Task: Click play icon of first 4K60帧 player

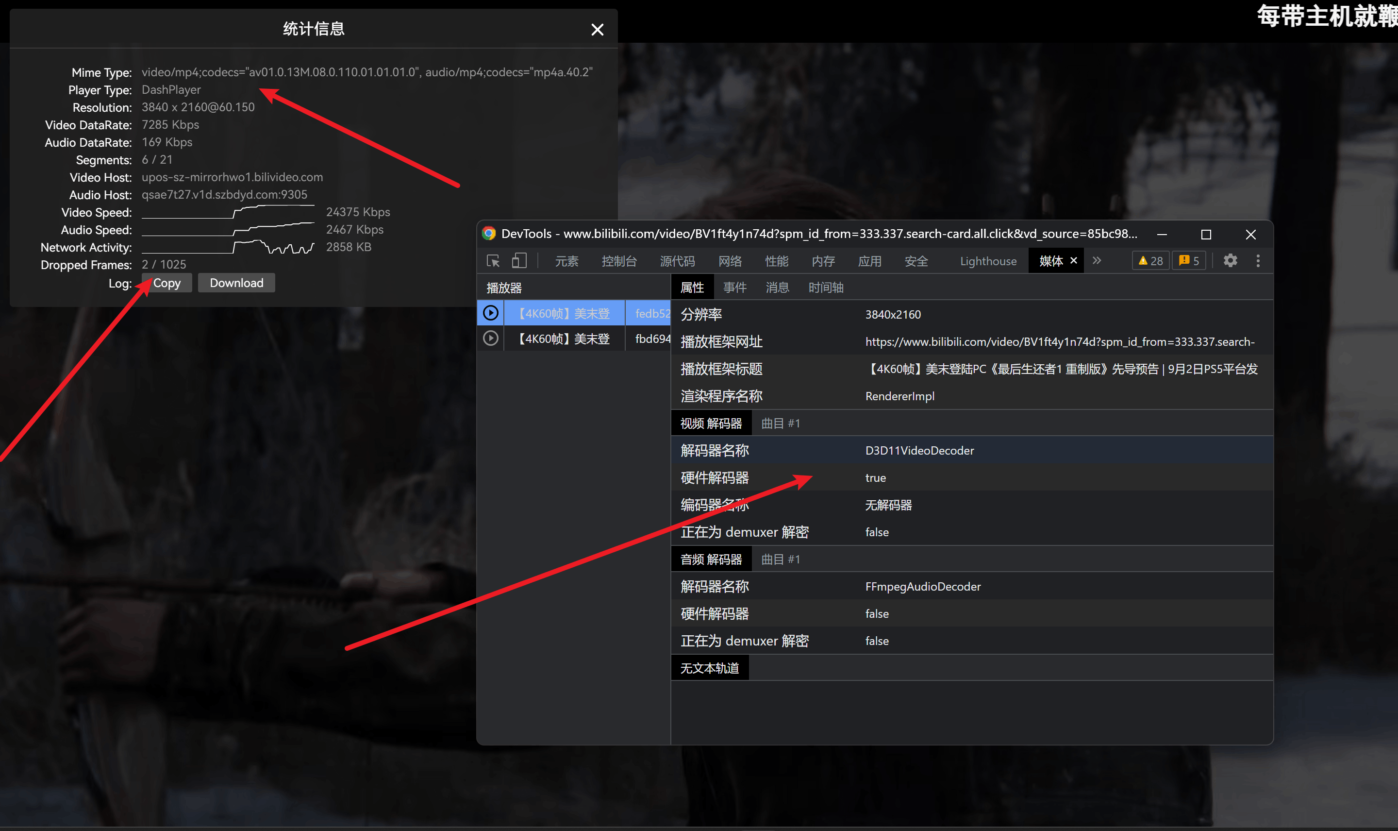Action: tap(491, 313)
